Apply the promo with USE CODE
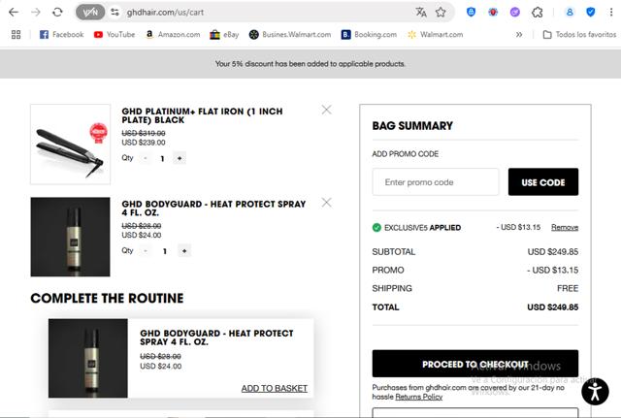 (x=543, y=182)
